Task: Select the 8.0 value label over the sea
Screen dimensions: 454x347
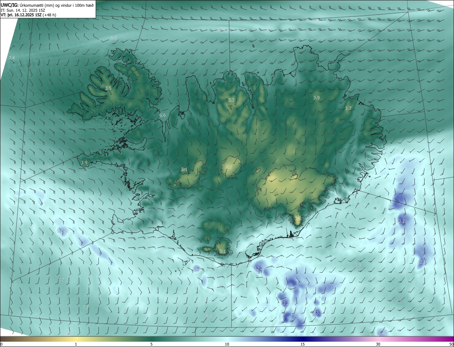Action: pos(209,316)
